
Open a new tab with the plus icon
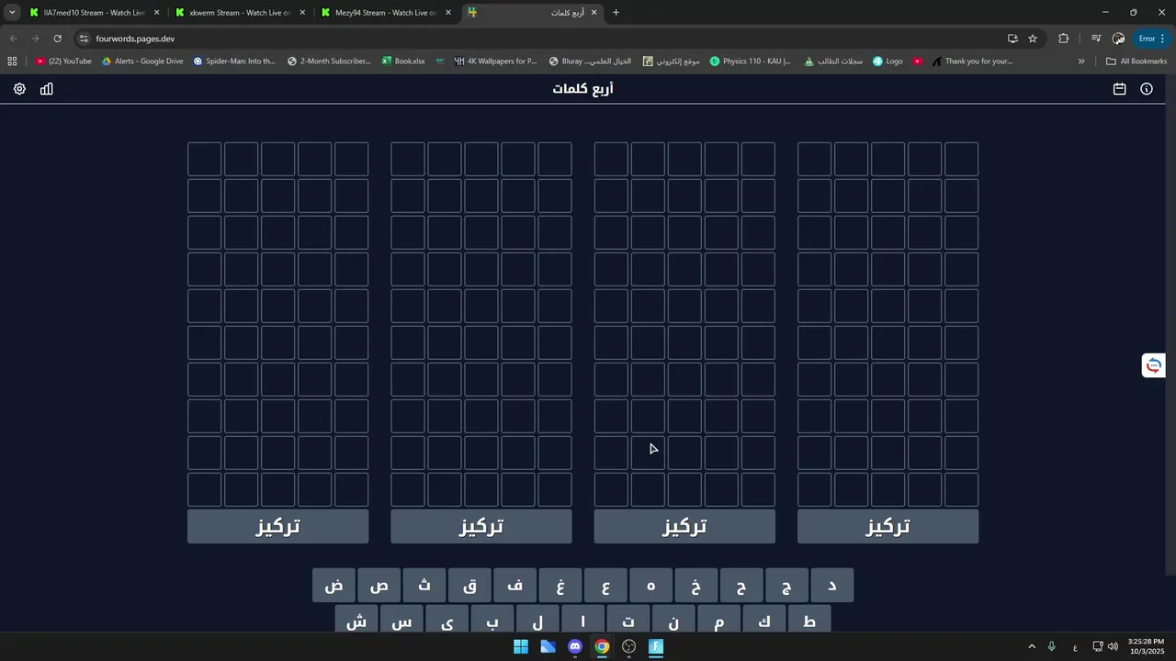coord(616,13)
